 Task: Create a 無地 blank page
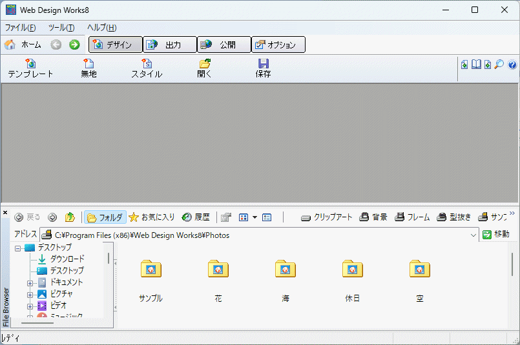(88, 68)
